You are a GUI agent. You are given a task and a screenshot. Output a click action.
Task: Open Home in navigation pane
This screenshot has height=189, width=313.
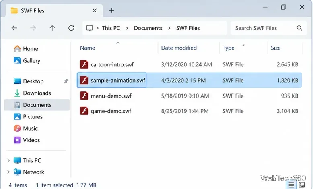(x=31, y=49)
